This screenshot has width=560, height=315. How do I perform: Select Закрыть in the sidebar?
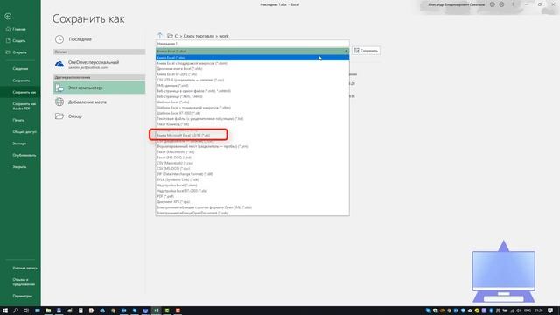[x=20, y=167]
